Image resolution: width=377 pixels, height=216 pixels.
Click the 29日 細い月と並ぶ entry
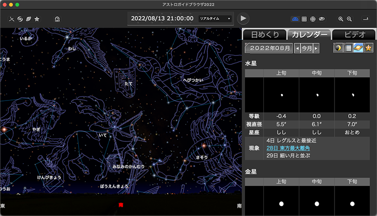coord(288,155)
